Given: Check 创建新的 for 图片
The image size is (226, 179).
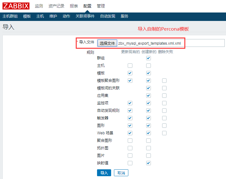Looking at the screenshot, I should pyautogui.click(x=148, y=155).
